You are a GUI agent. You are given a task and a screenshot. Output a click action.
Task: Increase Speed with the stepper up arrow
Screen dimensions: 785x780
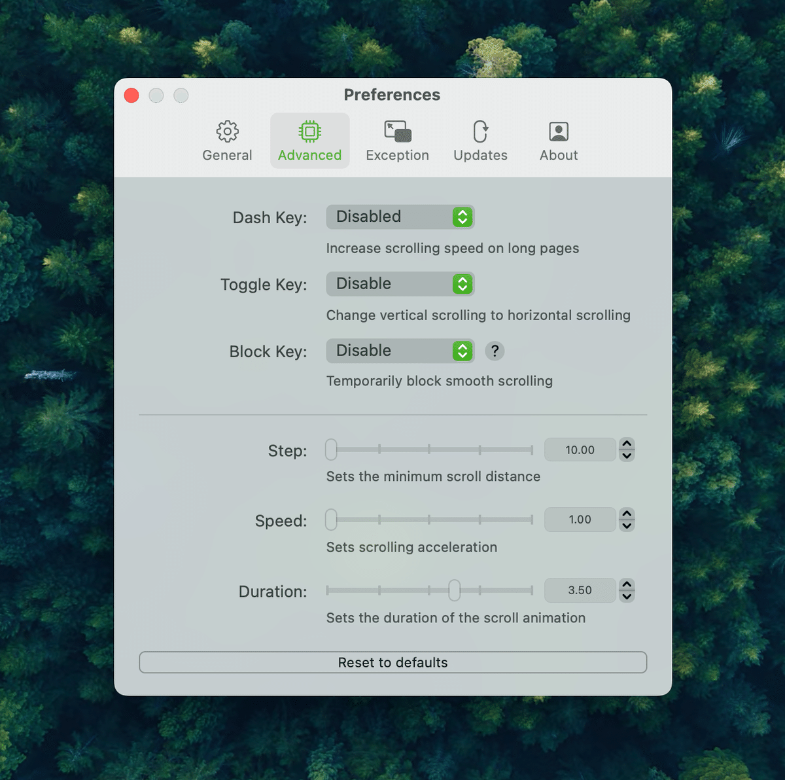click(x=627, y=514)
